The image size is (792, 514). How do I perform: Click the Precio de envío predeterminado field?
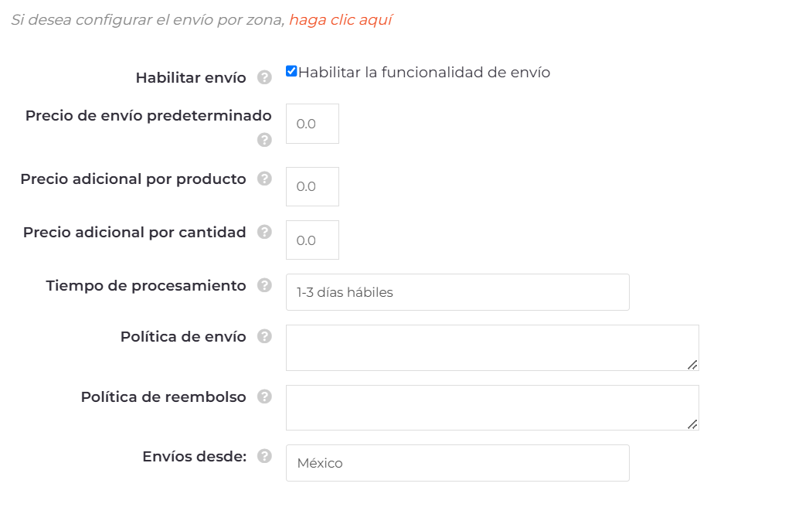pyautogui.click(x=312, y=124)
